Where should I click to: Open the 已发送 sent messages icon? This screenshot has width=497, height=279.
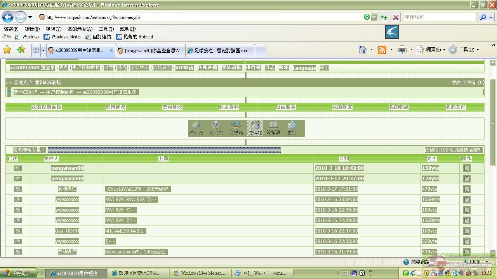click(236, 128)
